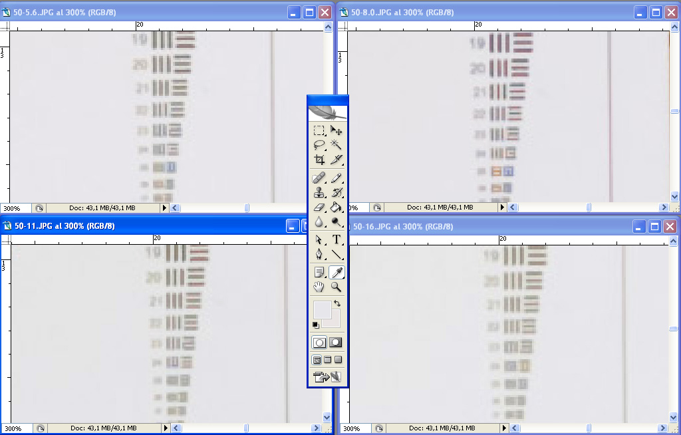This screenshot has height=435, width=681.
Task: Select the Hand tool
Action: click(x=319, y=287)
